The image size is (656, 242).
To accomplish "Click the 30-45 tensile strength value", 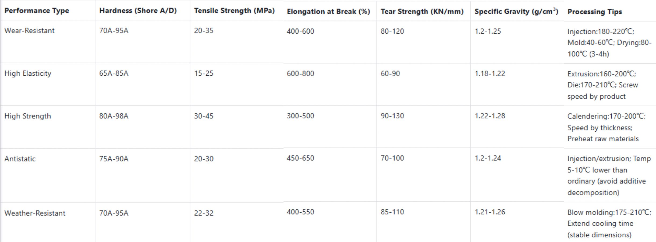I will tap(204, 116).
